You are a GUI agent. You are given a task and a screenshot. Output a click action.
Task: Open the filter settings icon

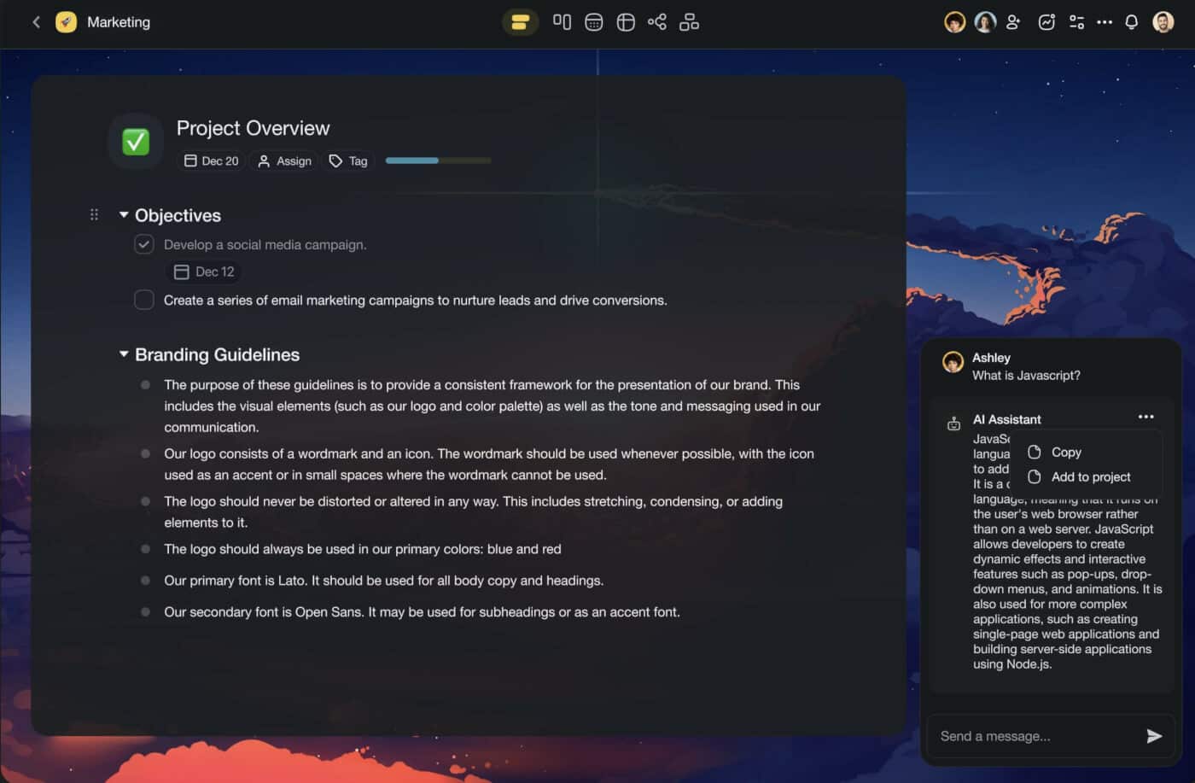pyautogui.click(x=1076, y=21)
